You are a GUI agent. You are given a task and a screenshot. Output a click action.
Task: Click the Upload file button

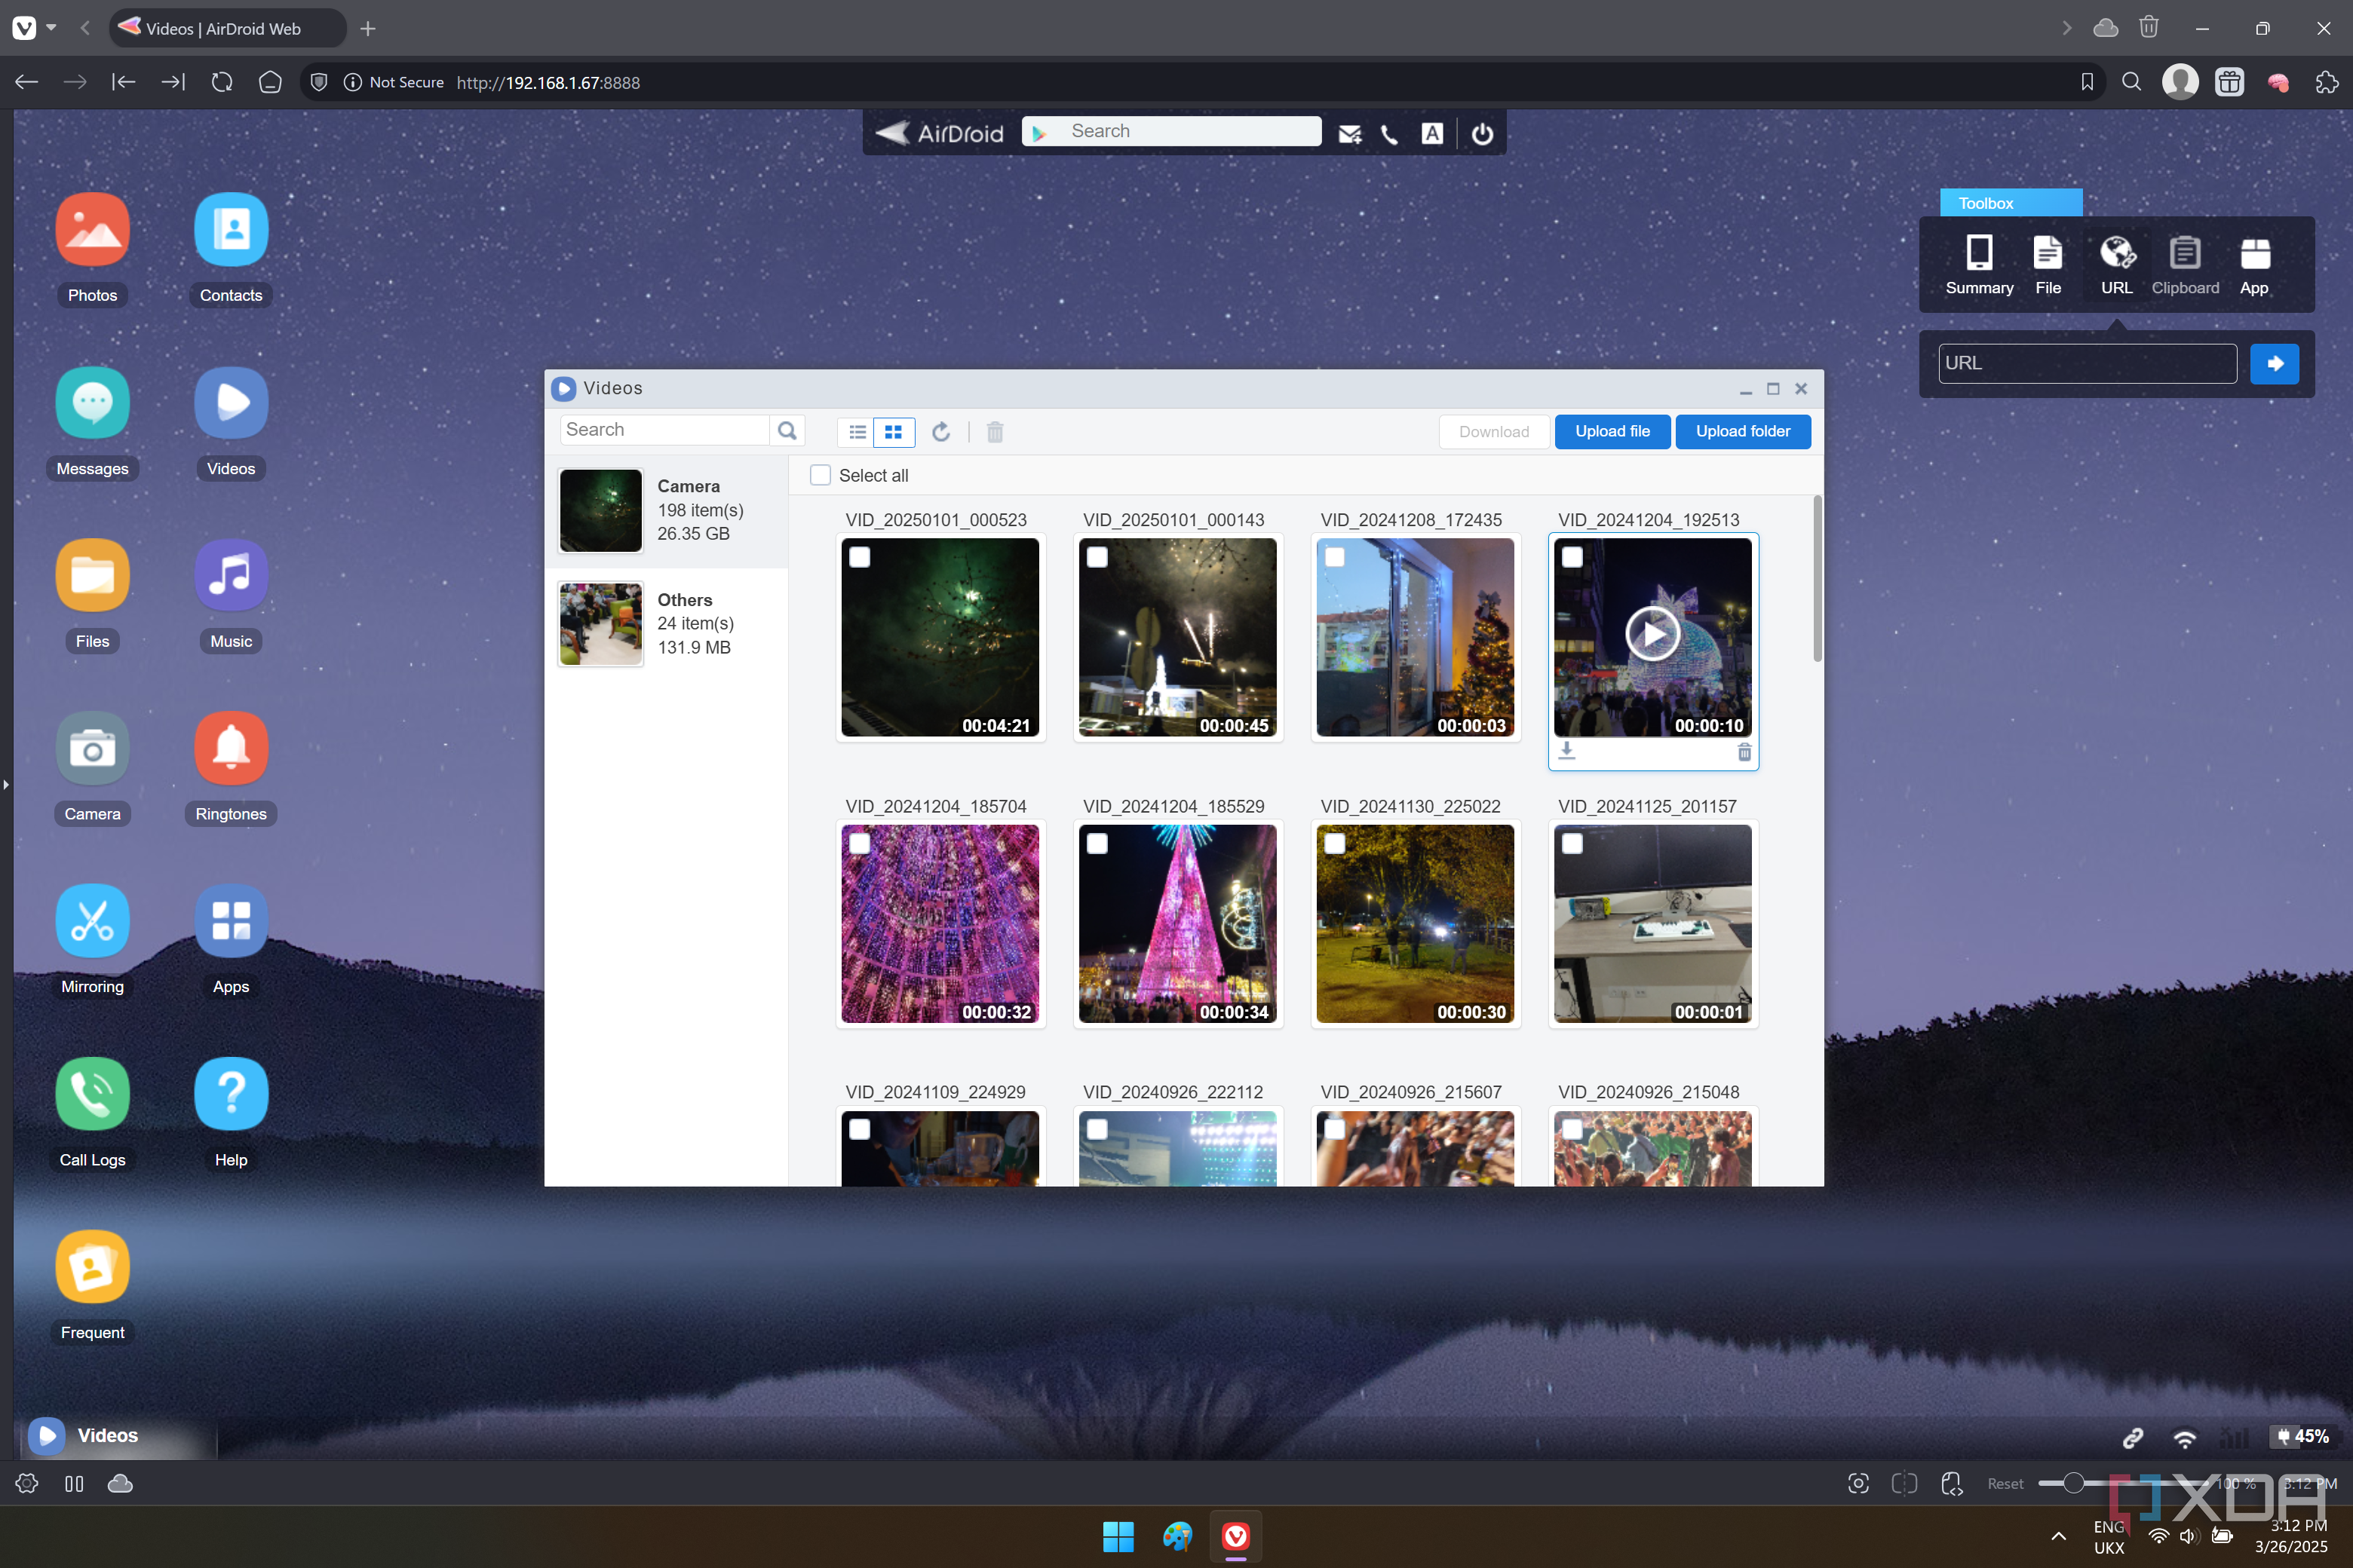pos(1612,432)
